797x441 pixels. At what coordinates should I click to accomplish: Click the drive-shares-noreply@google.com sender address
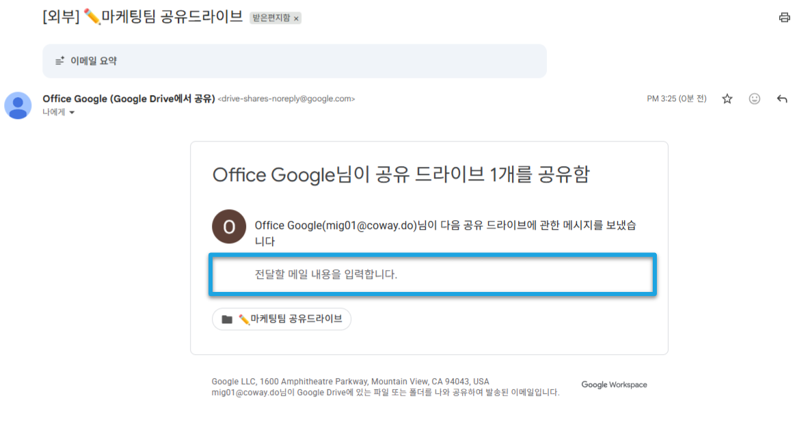pyautogui.click(x=286, y=98)
